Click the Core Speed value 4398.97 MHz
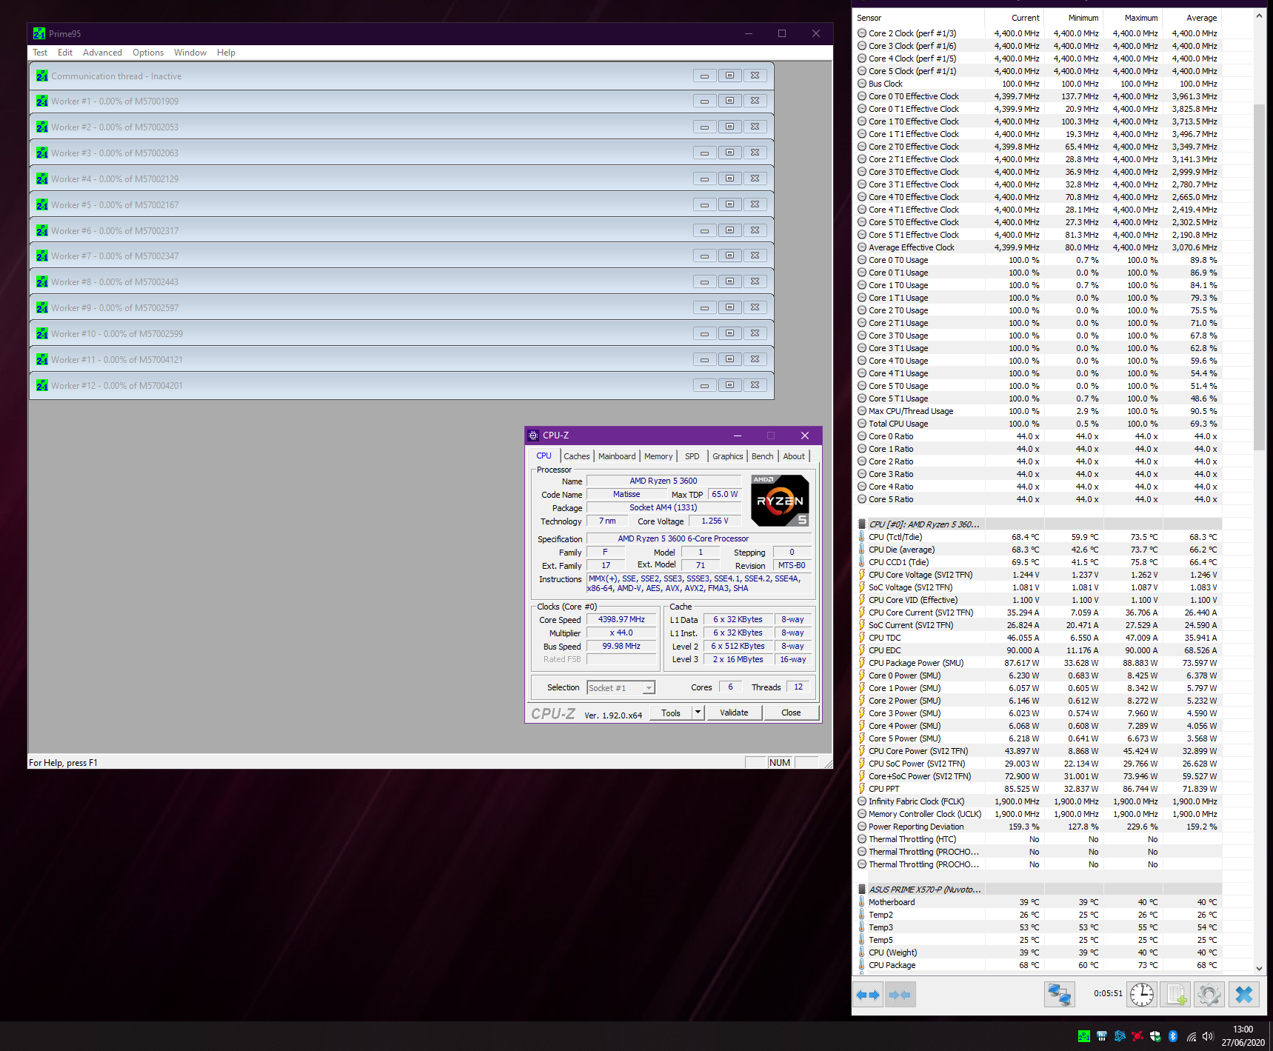The height and width of the screenshot is (1051, 1273). [x=621, y=619]
